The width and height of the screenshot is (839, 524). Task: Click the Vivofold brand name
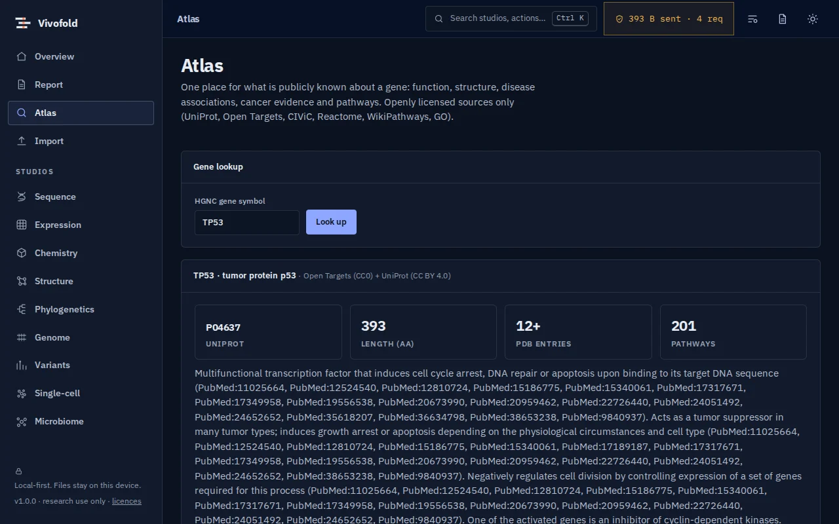[58, 23]
